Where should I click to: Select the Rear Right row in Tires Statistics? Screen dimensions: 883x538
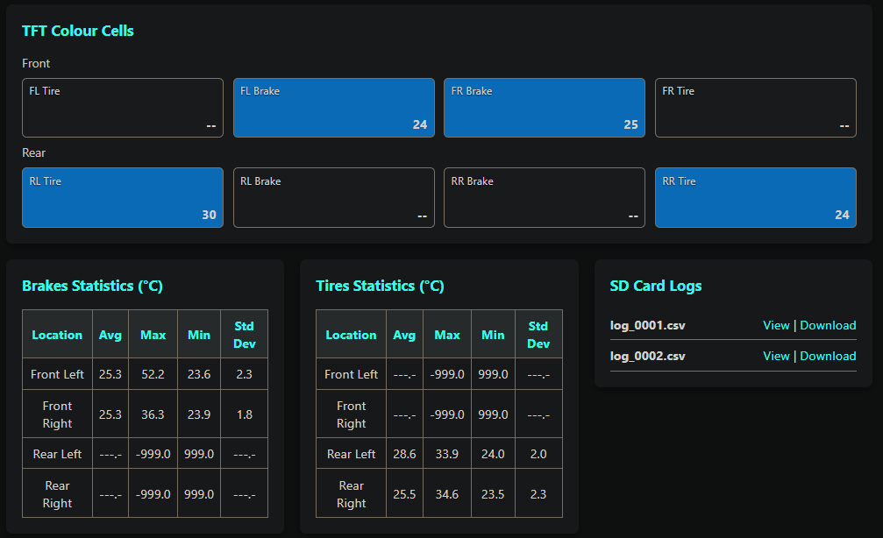[351, 493]
